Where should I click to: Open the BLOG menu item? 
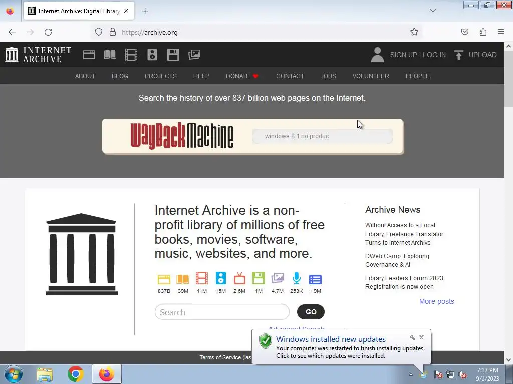(120, 76)
